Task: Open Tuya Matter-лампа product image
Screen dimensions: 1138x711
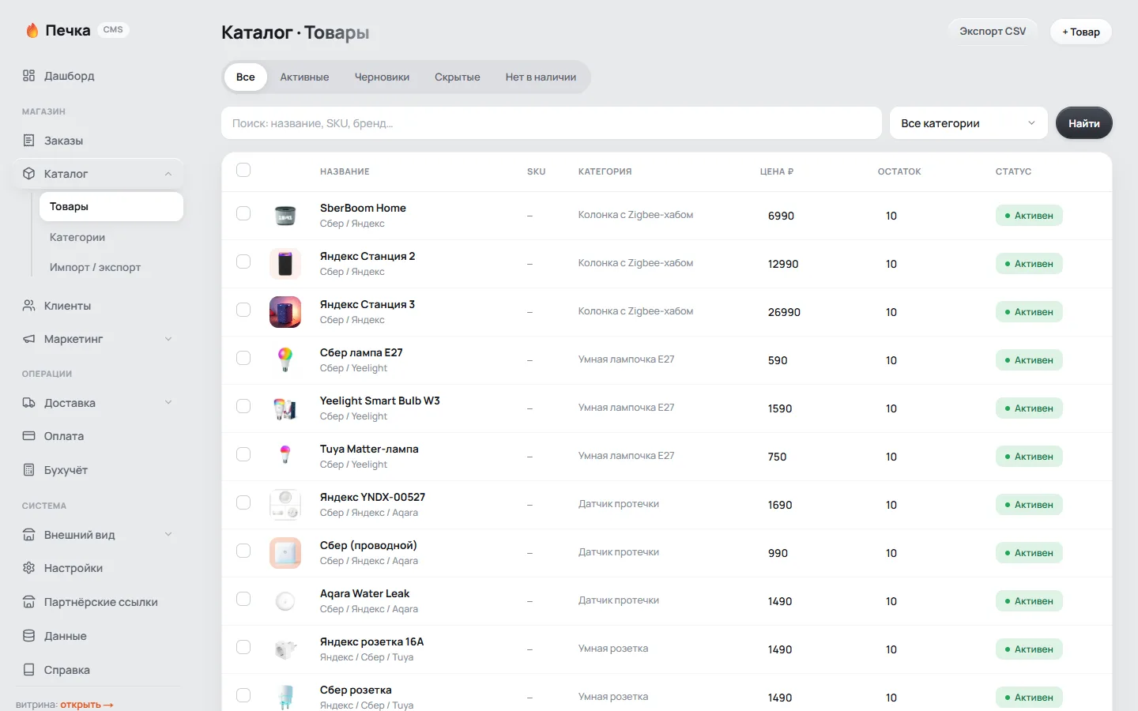Action: click(285, 457)
